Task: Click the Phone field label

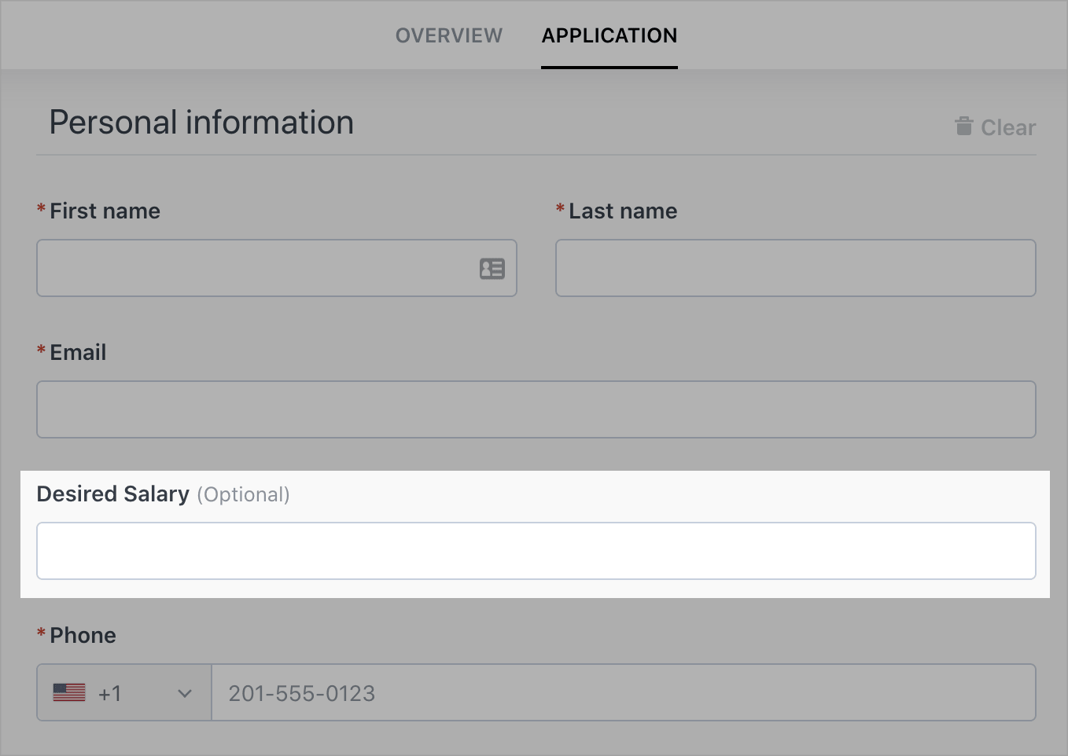Action: coord(83,635)
